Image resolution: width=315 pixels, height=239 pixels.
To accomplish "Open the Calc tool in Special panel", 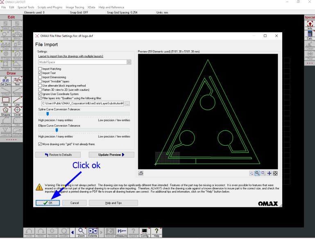I will (310, 35).
